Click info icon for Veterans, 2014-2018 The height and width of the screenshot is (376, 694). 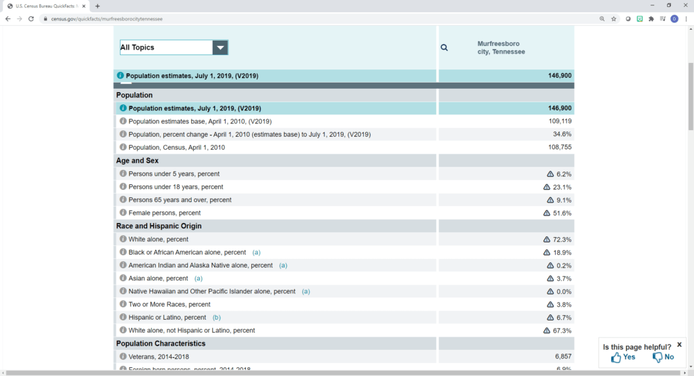[x=123, y=356]
